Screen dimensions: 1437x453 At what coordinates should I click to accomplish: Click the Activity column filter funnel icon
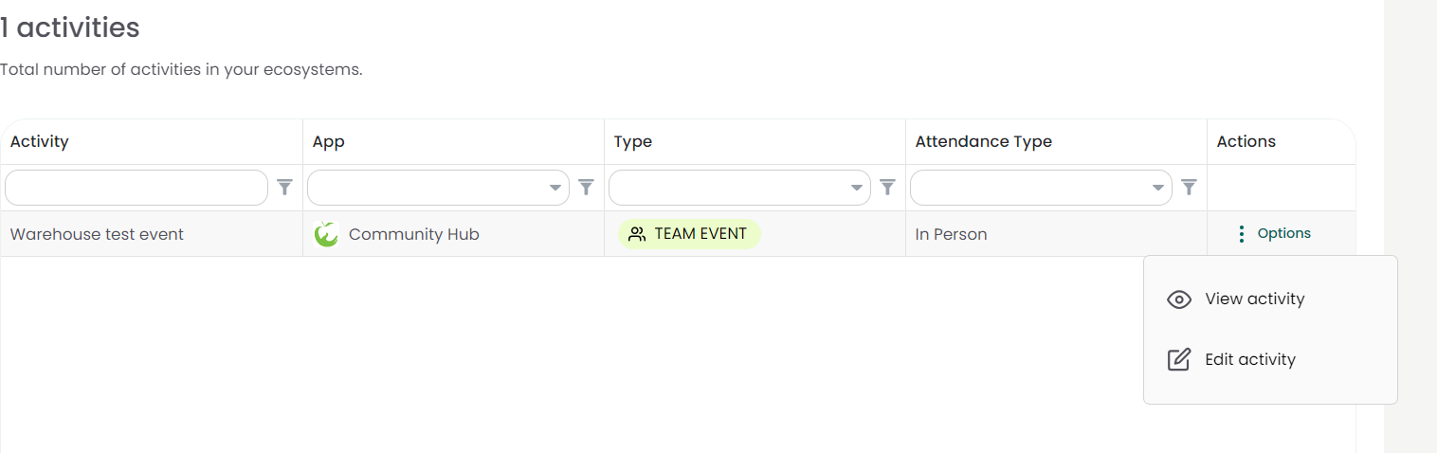[x=284, y=188]
